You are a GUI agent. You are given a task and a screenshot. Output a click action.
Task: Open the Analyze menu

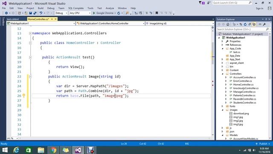click(110, 8)
